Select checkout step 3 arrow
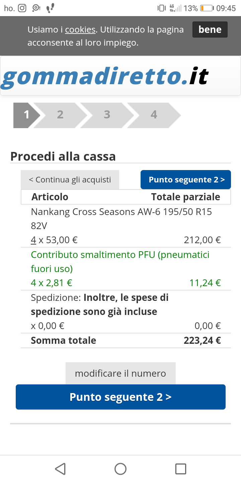 tap(107, 115)
